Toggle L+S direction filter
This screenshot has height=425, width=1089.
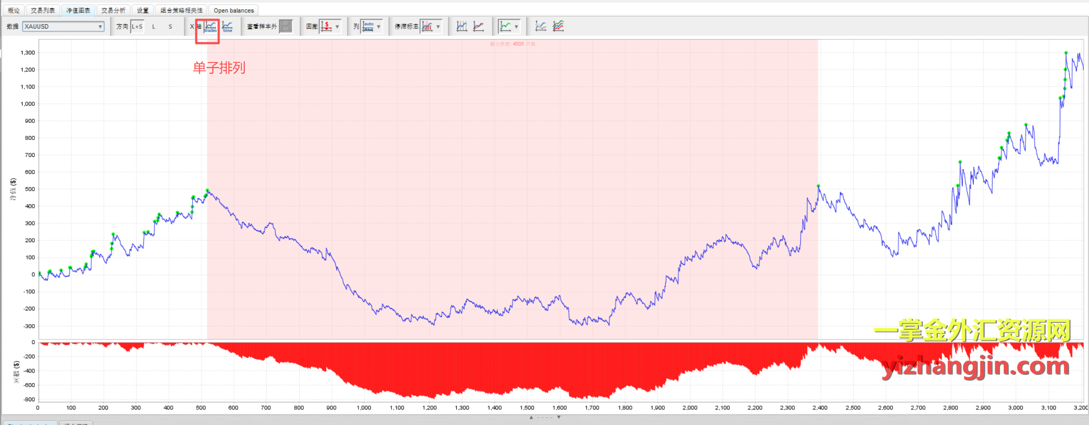137,26
